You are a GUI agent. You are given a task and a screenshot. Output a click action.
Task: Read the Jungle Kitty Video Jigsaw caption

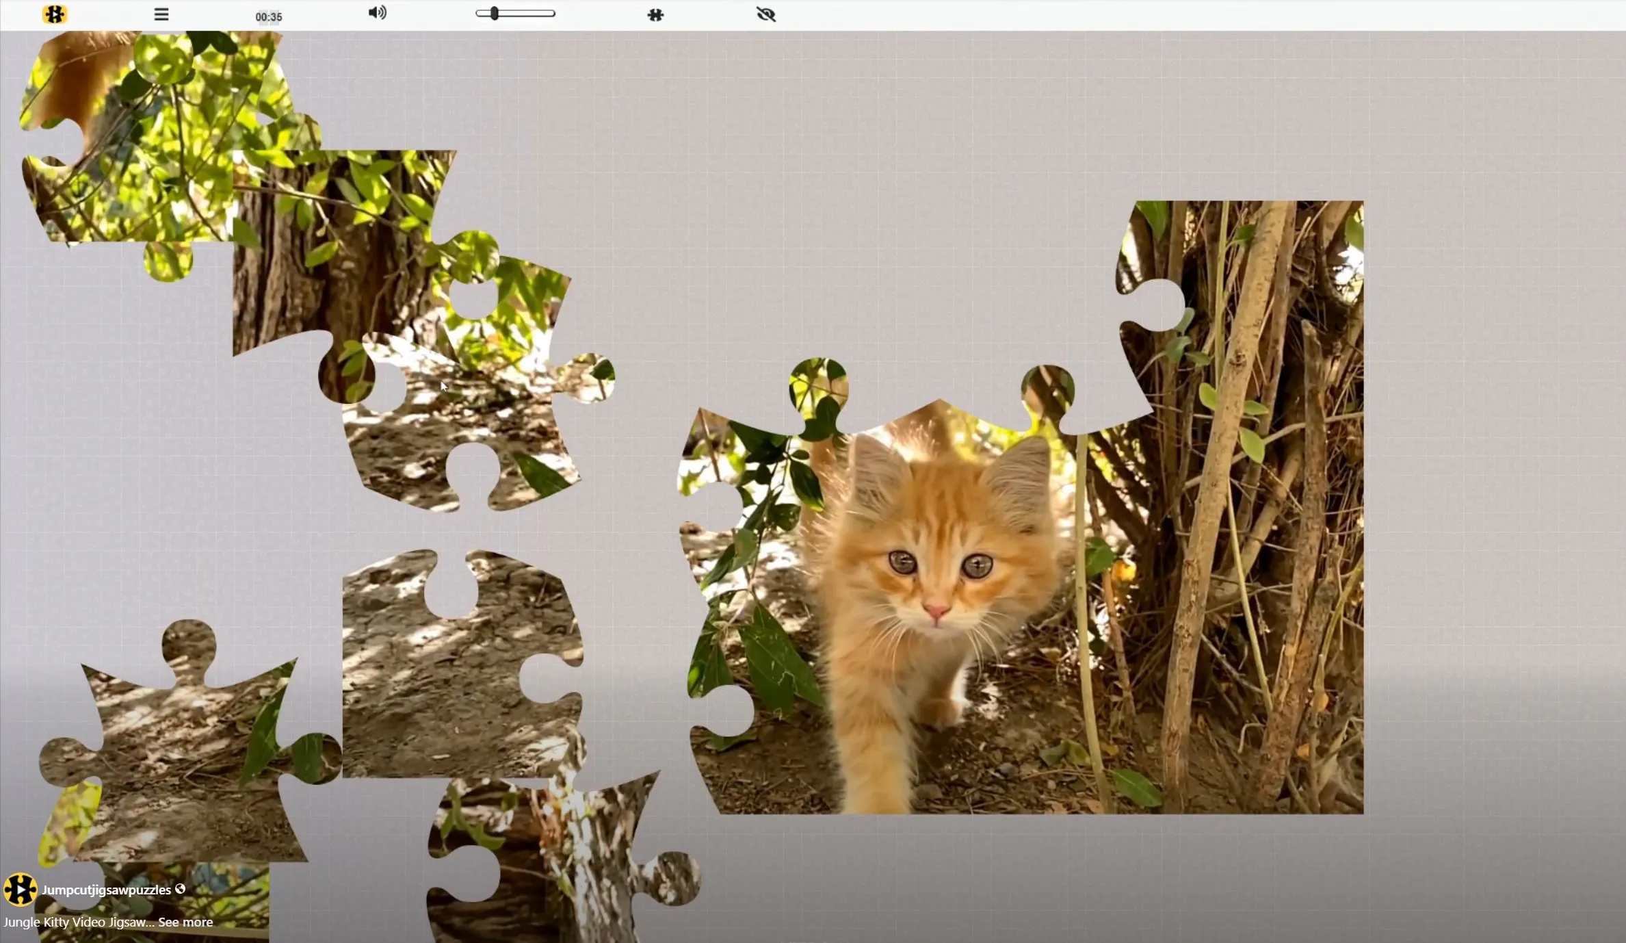79,922
